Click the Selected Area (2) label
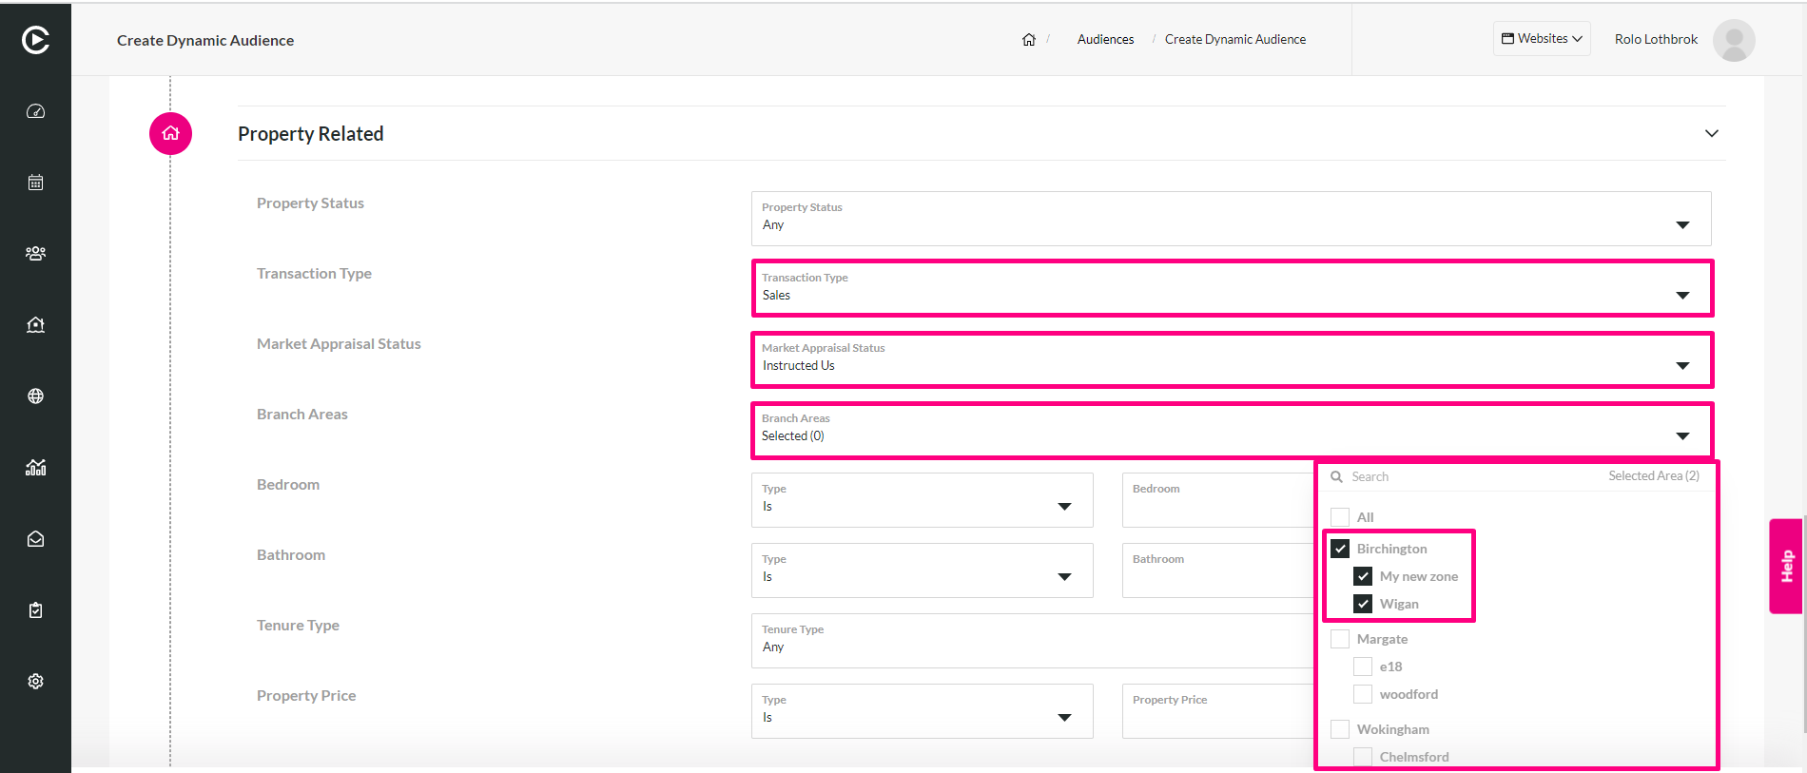 (x=1654, y=476)
